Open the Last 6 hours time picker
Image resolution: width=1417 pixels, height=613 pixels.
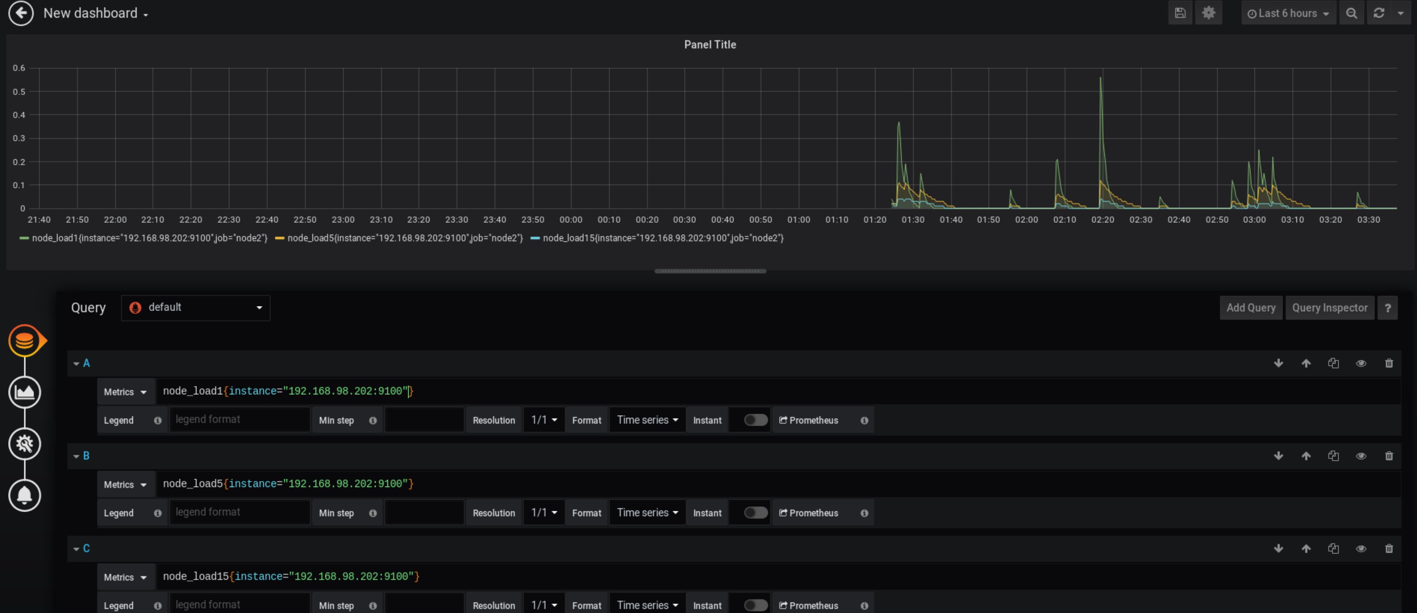click(x=1288, y=13)
